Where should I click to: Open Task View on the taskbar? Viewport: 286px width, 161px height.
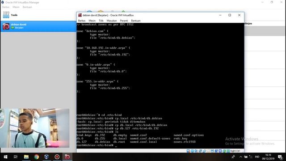pos(16,157)
